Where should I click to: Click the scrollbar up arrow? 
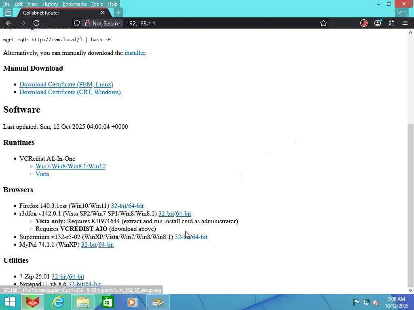tap(410, 32)
